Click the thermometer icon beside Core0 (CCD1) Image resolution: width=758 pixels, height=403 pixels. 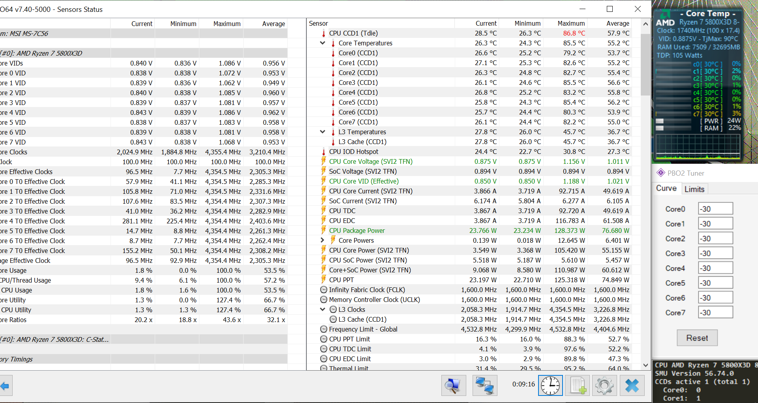pyautogui.click(x=333, y=53)
